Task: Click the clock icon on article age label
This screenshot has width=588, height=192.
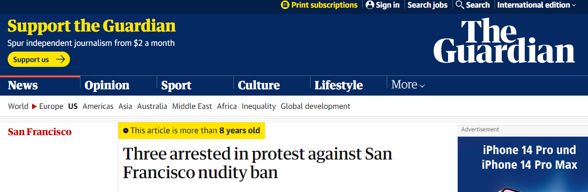Action: tap(126, 130)
